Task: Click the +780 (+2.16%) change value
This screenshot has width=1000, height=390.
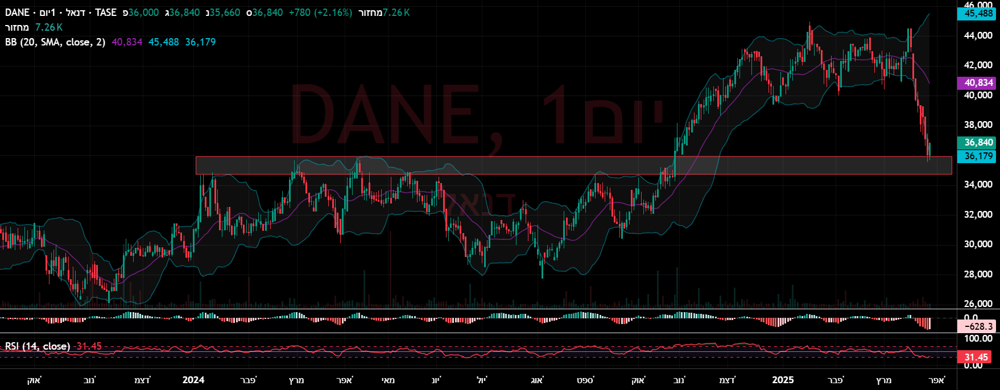Action: [320, 13]
